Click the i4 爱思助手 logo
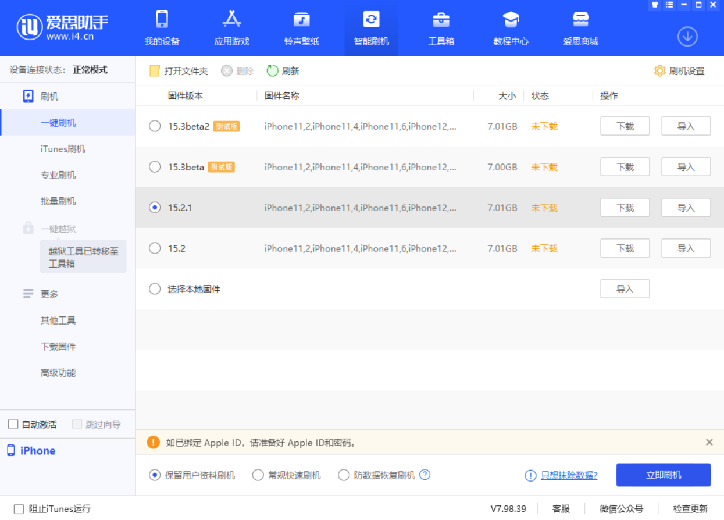The height and width of the screenshot is (520, 724). pyautogui.click(x=62, y=27)
